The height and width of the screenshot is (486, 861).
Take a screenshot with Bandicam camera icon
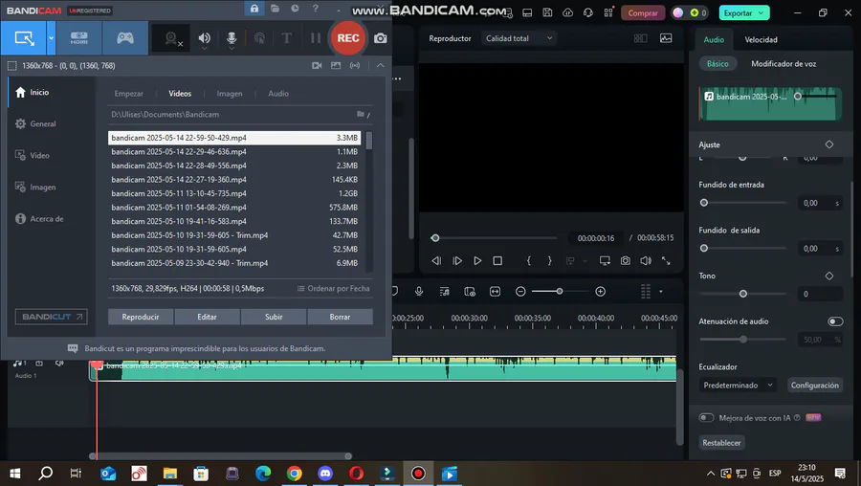click(x=380, y=38)
